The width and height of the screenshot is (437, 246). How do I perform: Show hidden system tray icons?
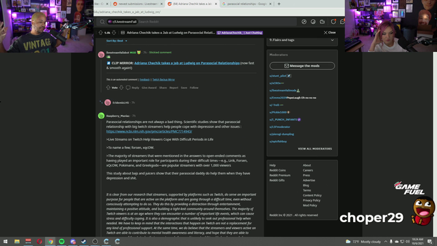pos(386,241)
